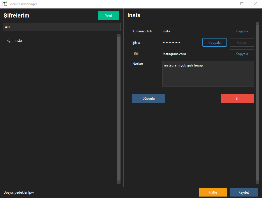
Task: Click the Şifrelerim heading
Action: tap(16, 15)
